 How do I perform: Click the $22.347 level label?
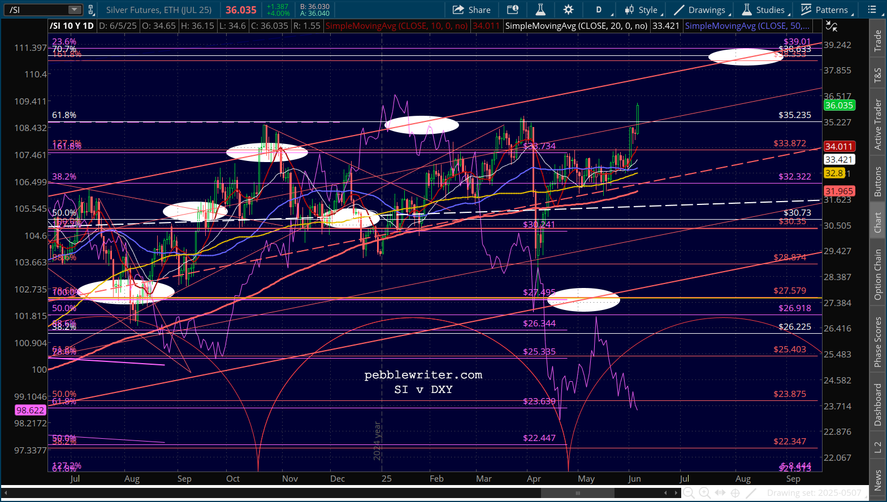click(x=790, y=442)
